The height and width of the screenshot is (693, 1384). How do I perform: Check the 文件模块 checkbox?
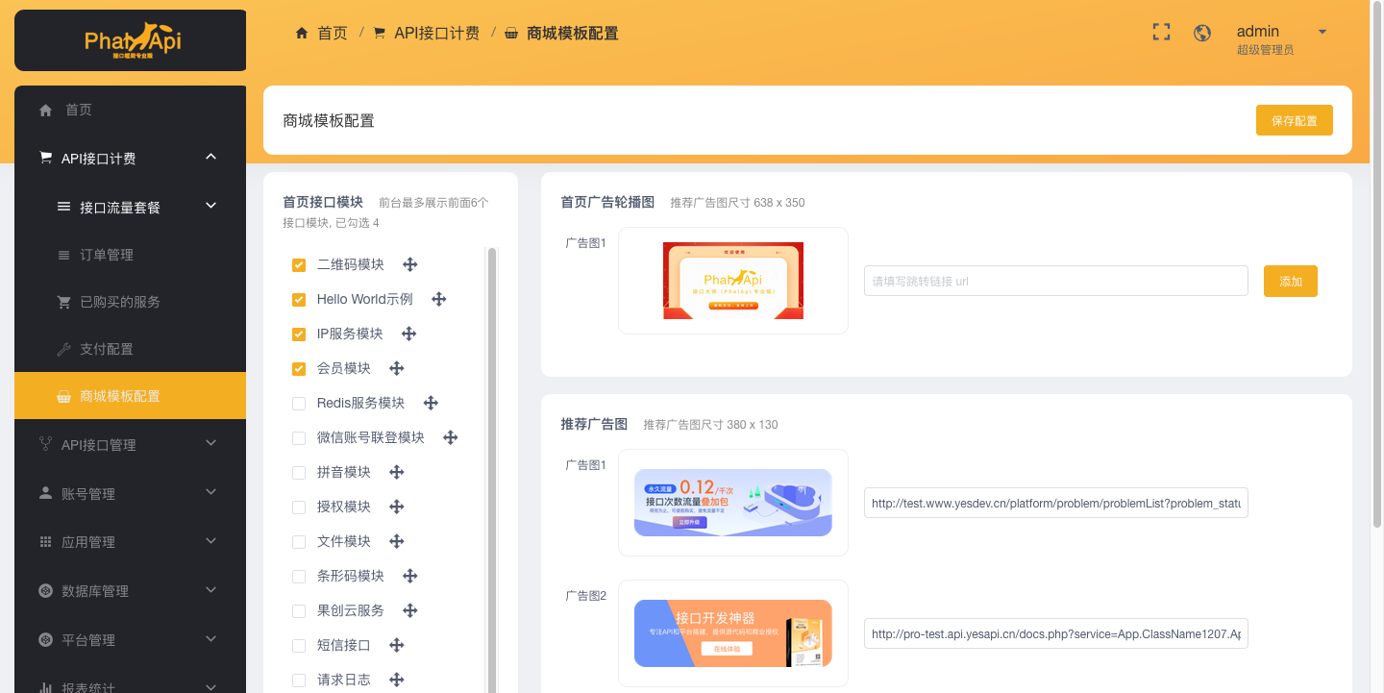pos(299,542)
